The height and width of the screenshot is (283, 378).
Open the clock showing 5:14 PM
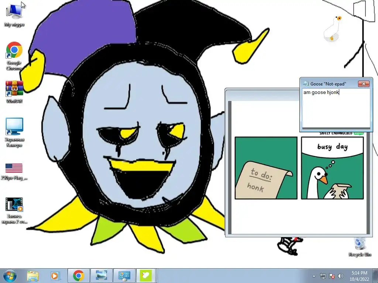click(359, 276)
